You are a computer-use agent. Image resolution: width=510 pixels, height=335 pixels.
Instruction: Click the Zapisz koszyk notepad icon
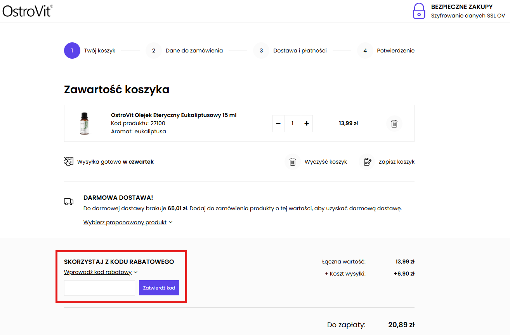[367, 162]
